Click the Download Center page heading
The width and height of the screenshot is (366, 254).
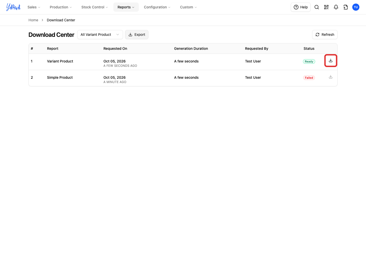tap(51, 35)
